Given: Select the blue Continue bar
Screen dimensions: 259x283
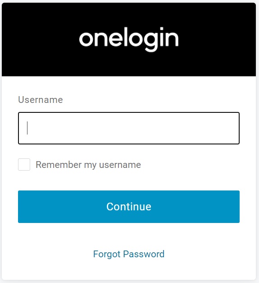Looking at the screenshot, I should [129, 207].
